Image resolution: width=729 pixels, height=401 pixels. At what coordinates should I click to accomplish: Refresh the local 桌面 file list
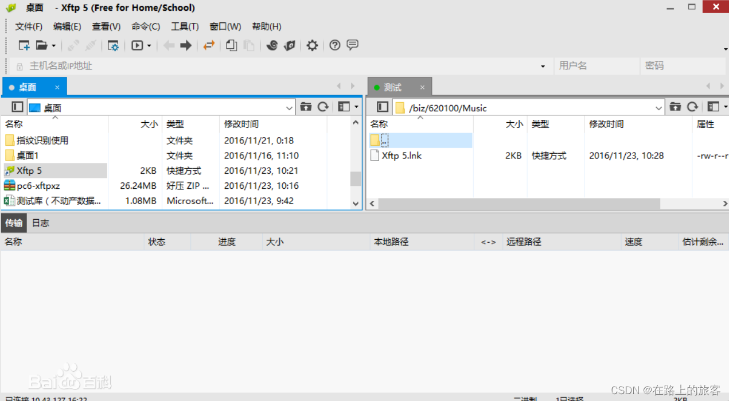(x=323, y=107)
